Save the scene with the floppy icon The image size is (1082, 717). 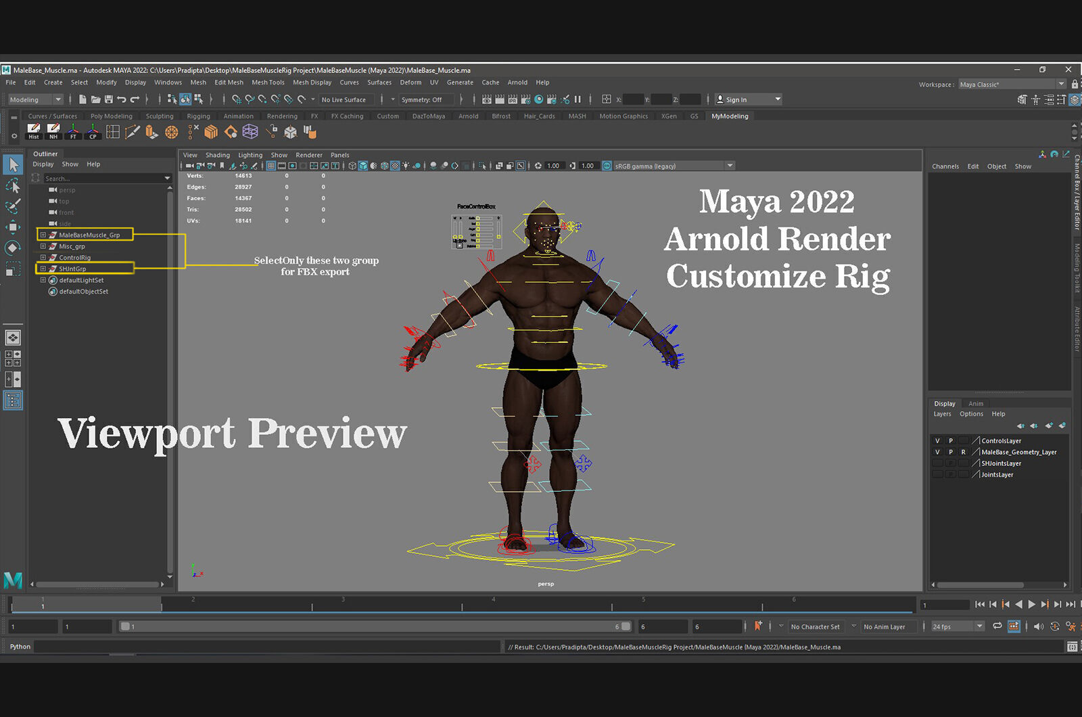point(108,99)
